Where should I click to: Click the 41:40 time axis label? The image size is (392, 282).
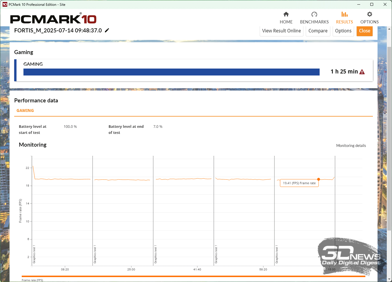(197, 269)
